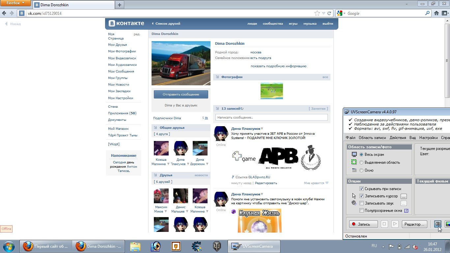Click the screenshot camera icon in UVScreenCamera
The image size is (450, 253).
(x=438, y=224)
